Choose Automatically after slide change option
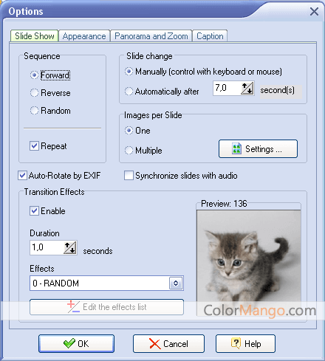This screenshot has width=325, height=361. point(129,92)
